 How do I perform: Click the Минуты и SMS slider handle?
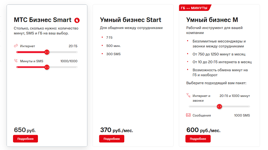tap(47, 67)
